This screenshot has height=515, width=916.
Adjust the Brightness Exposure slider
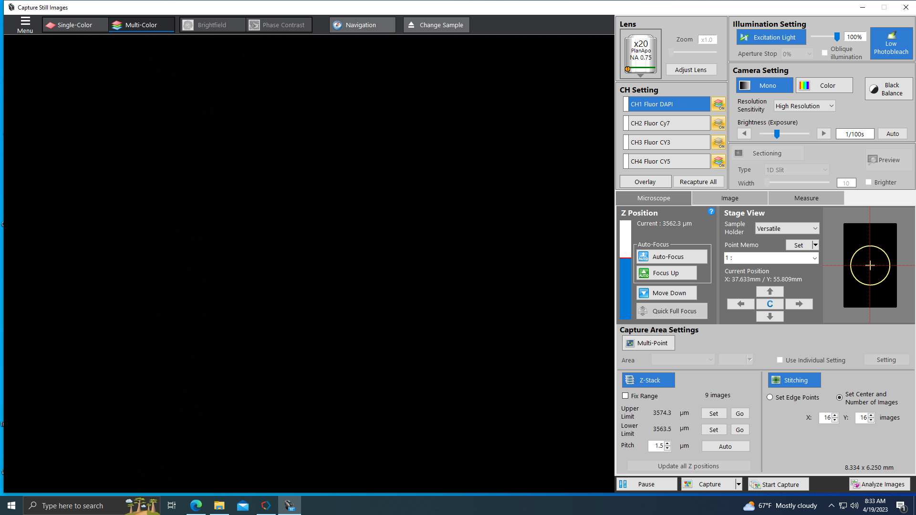click(x=777, y=134)
